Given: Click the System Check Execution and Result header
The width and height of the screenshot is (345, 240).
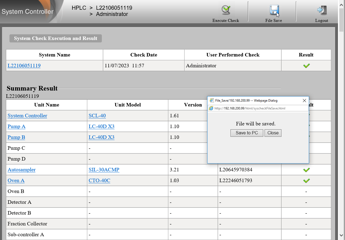Looking at the screenshot, I should coord(56,38).
